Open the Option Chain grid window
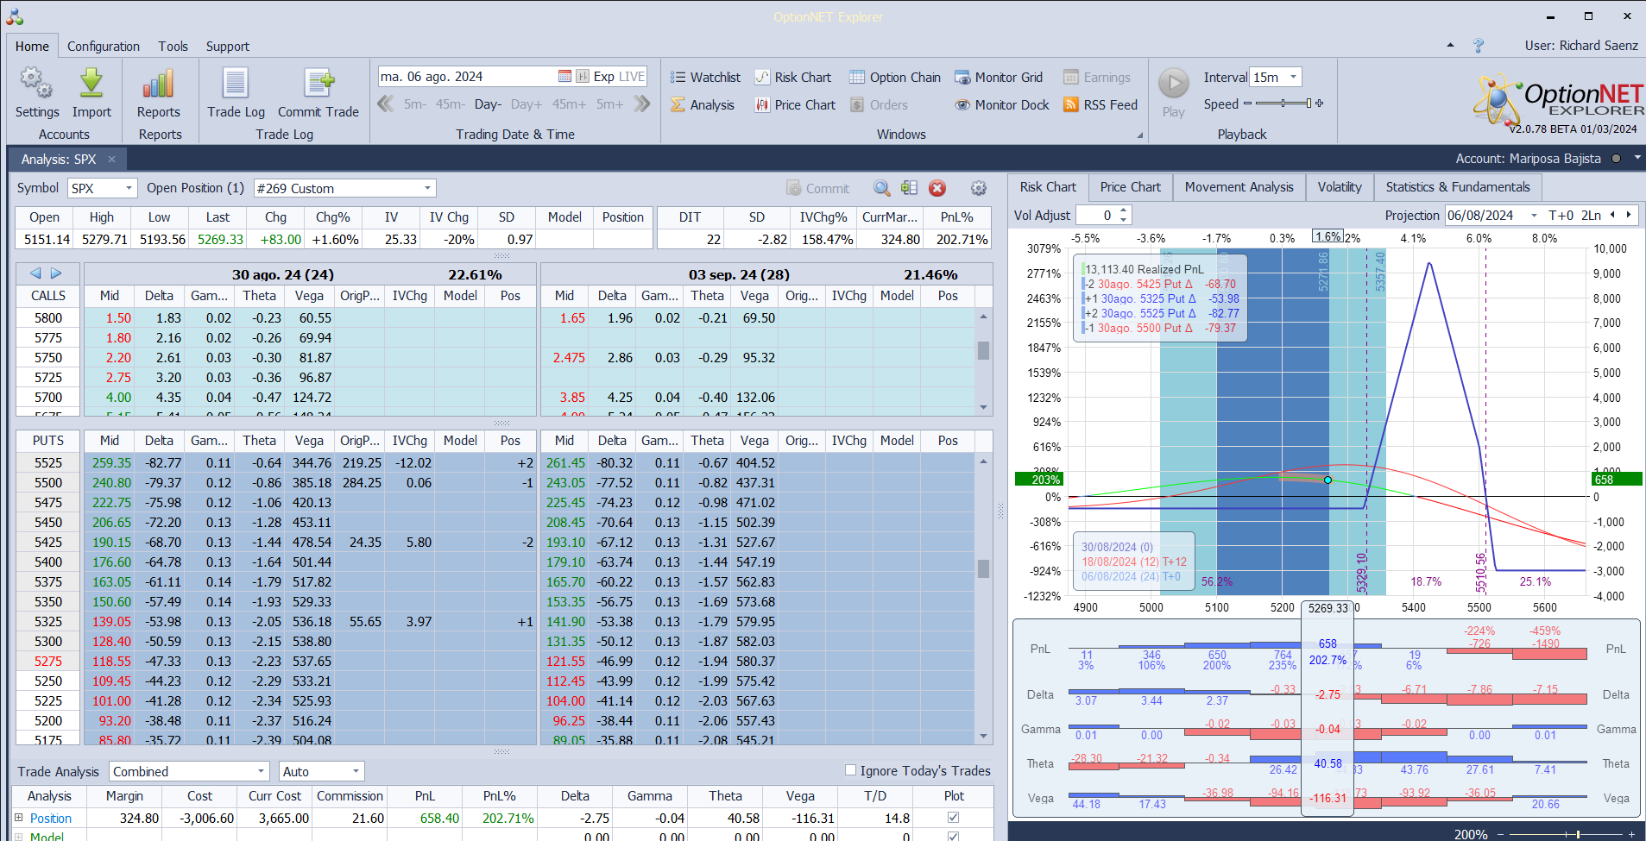Image resolution: width=1646 pixels, height=841 pixels. coord(895,77)
